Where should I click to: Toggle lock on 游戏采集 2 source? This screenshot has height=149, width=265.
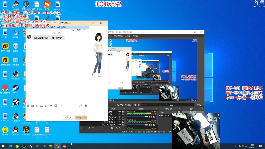coord(123,122)
